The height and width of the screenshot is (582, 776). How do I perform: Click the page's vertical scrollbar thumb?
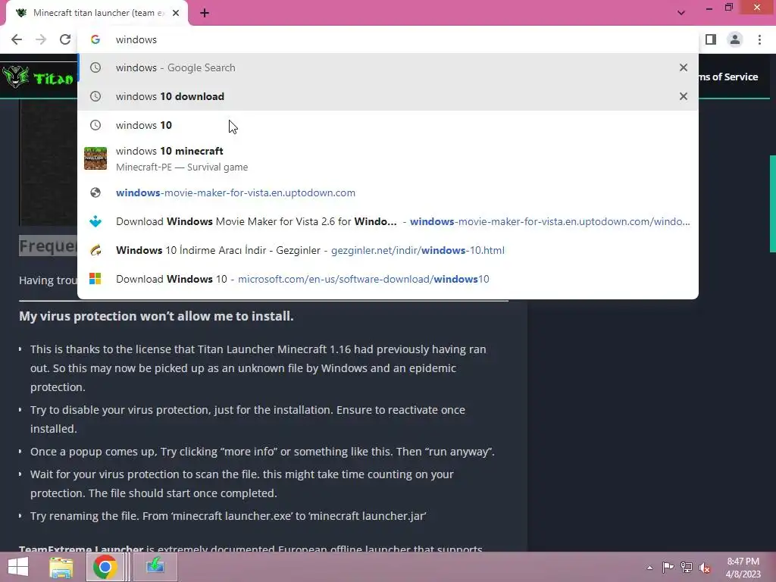pyautogui.click(x=772, y=203)
